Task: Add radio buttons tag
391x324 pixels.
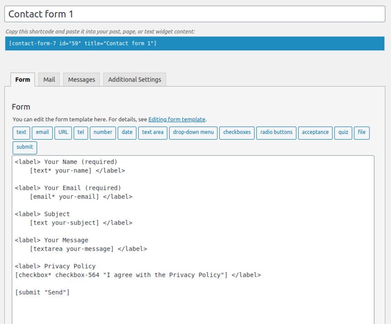Action: click(276, 133)
